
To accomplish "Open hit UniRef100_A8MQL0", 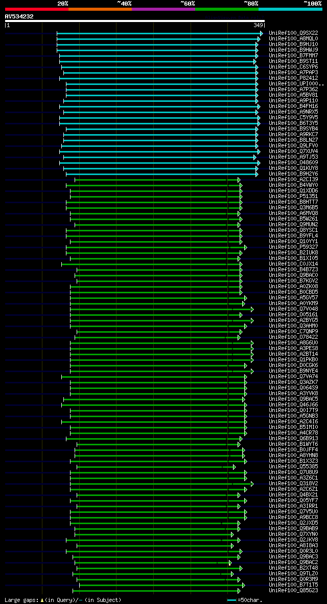I will (x=293, y=39).
